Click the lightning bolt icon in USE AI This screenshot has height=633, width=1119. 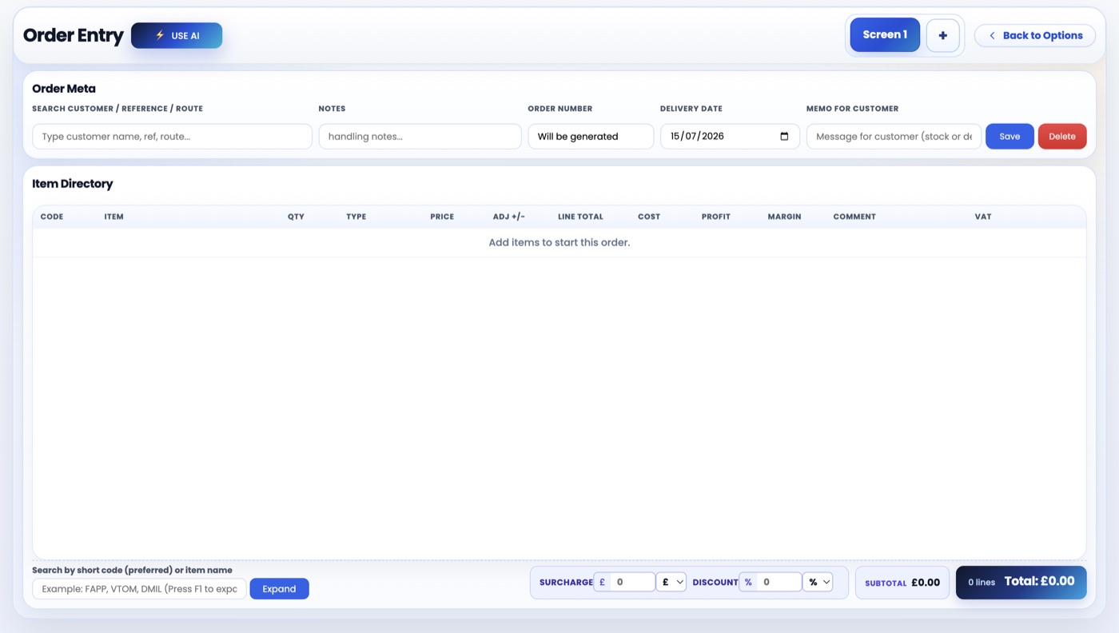(x=160, y=35)
